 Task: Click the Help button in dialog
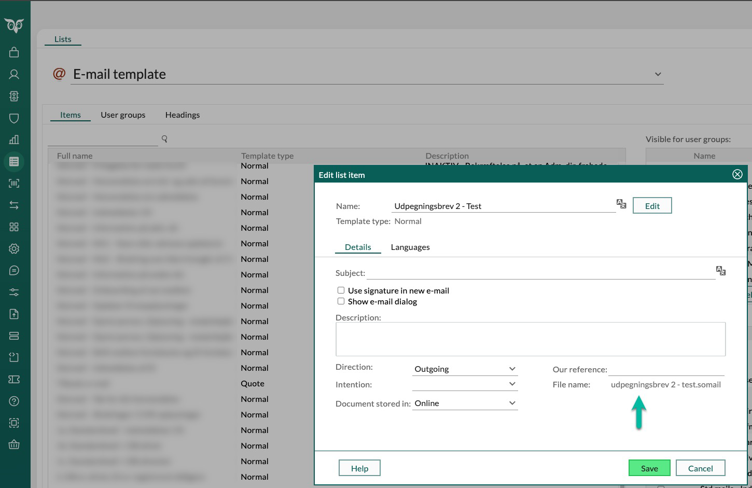pos(359,468)
